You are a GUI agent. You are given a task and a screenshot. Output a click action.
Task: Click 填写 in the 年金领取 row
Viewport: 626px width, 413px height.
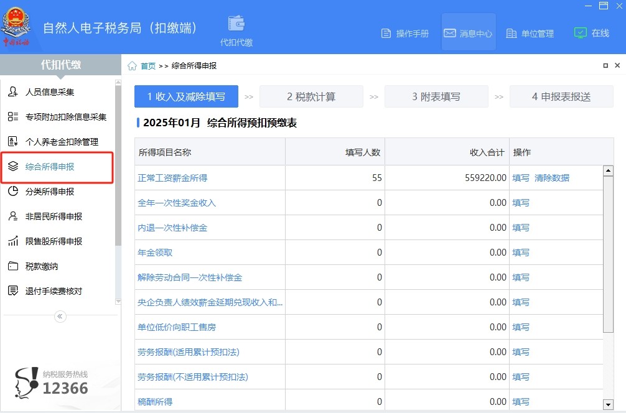(521, 253)
